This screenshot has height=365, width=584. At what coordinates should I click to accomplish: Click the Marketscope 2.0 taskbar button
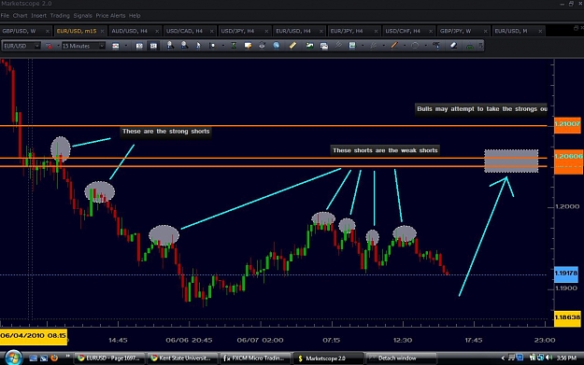[328, 358]
